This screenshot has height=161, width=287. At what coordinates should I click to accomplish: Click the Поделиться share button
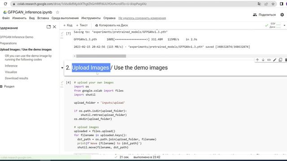coord(264,15)
